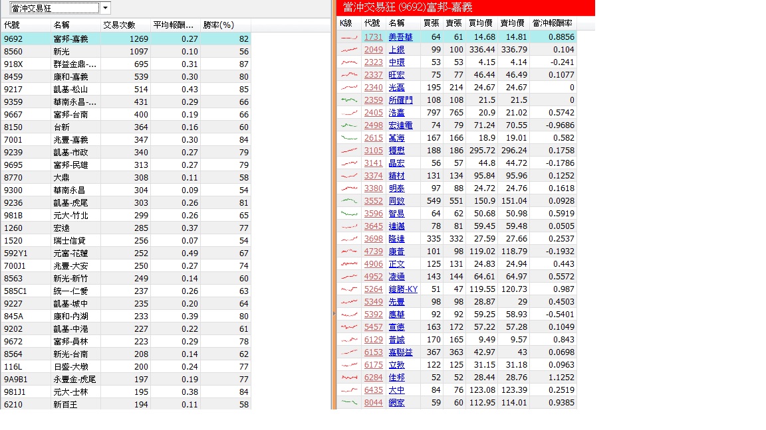Click K線 mini chart for 5264
Viewport: 766px width, 430px height.
tap(349, 289)
